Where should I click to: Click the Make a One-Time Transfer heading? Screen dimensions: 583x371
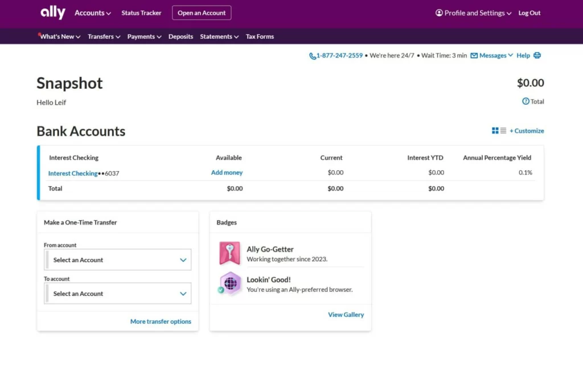click(80, 222)
